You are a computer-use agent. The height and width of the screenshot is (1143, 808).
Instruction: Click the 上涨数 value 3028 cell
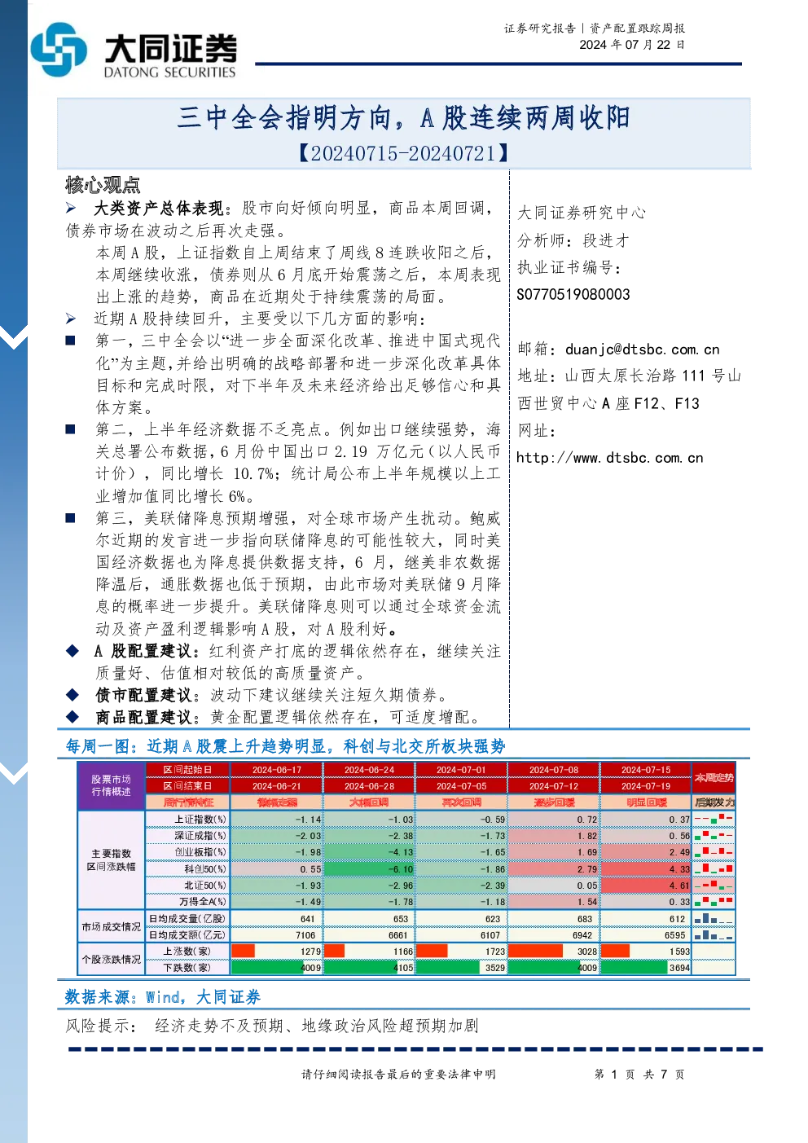pos(553,952)
